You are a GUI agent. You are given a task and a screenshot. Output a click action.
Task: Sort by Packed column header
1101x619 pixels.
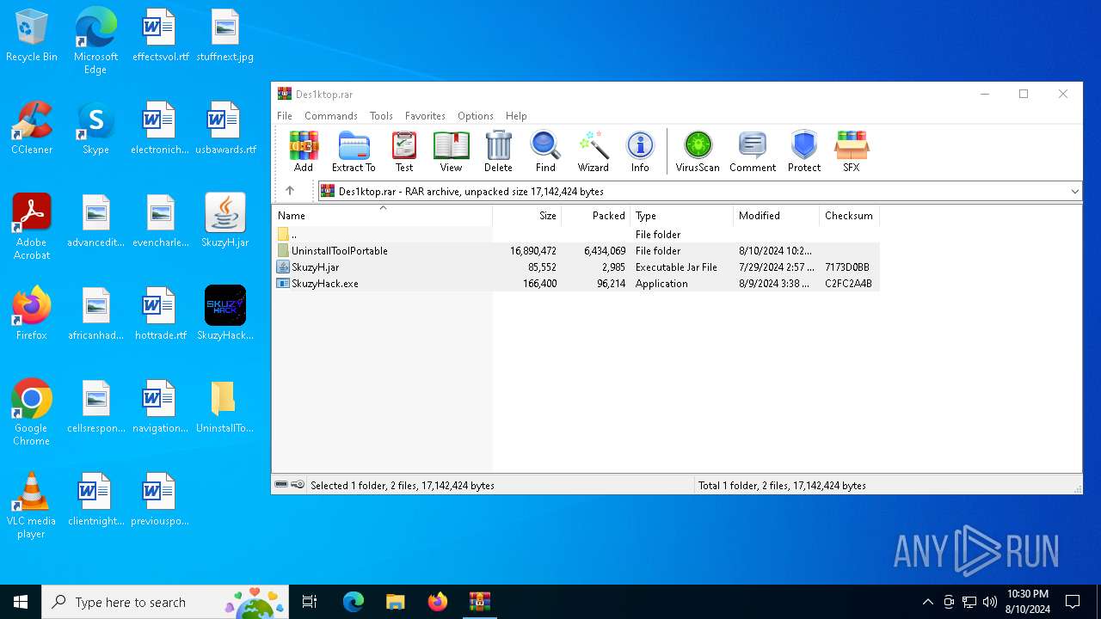click(595, 216)
